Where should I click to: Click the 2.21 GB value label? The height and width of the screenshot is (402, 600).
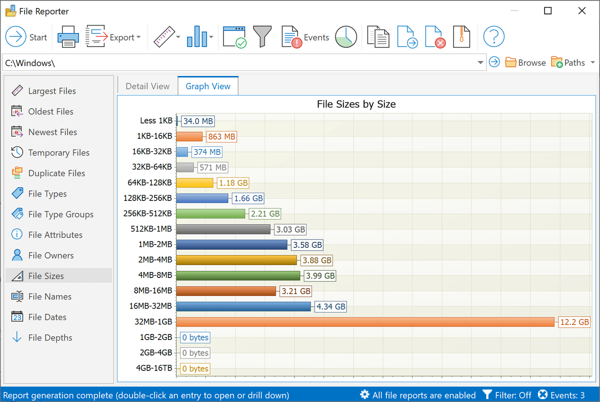pyautogui.click(x=265, y=213)
